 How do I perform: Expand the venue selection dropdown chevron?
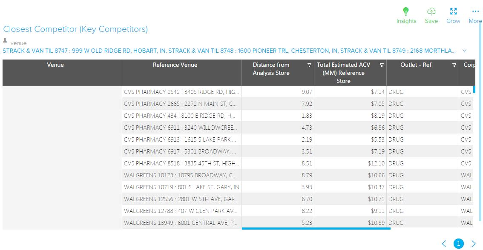click(x=464, y=51)
